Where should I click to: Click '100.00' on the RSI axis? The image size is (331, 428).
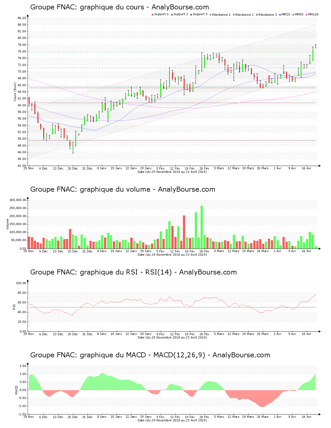point(21,283)
